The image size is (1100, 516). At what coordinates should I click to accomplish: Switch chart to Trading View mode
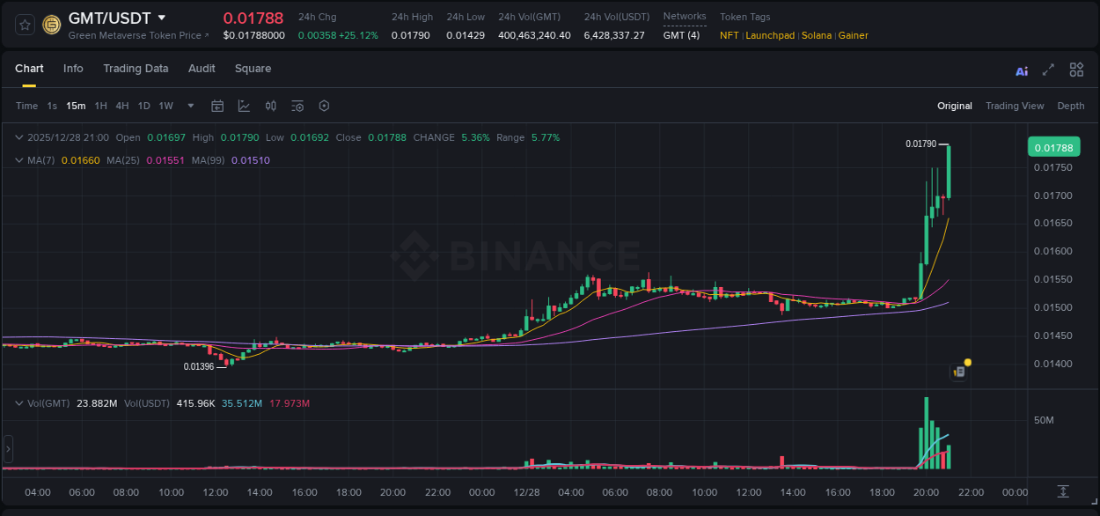[1015, 106]
